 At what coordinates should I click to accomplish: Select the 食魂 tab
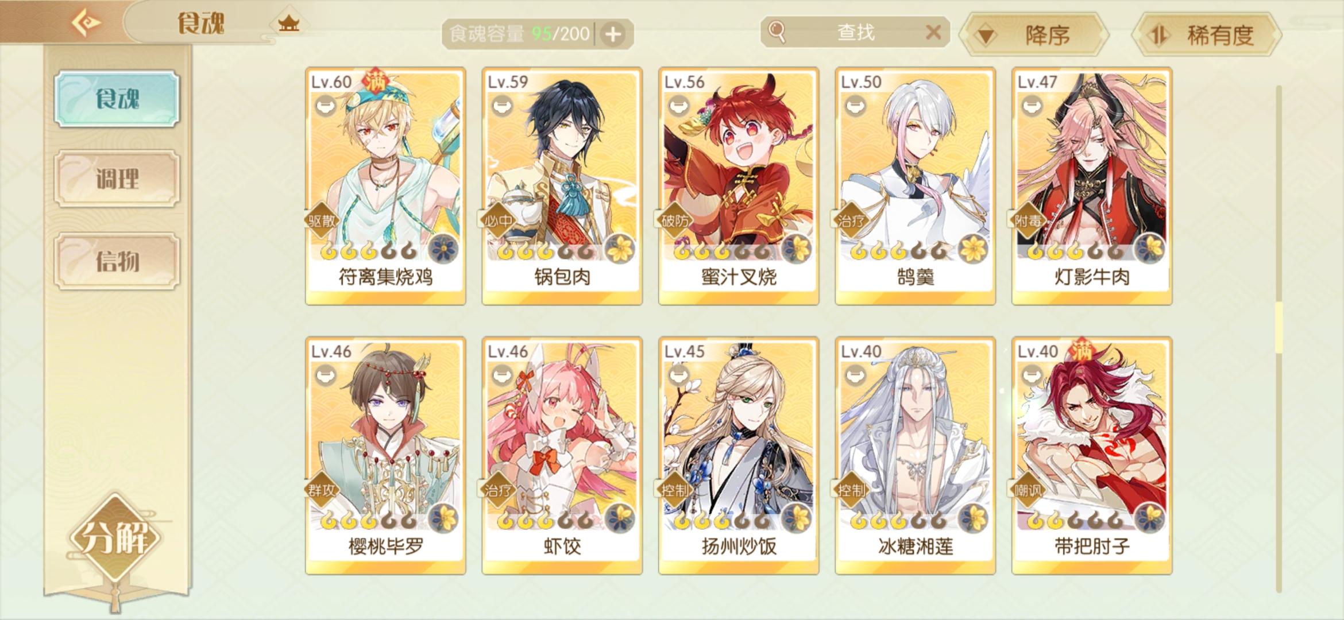pyautogui.click(x=117, y=99)
